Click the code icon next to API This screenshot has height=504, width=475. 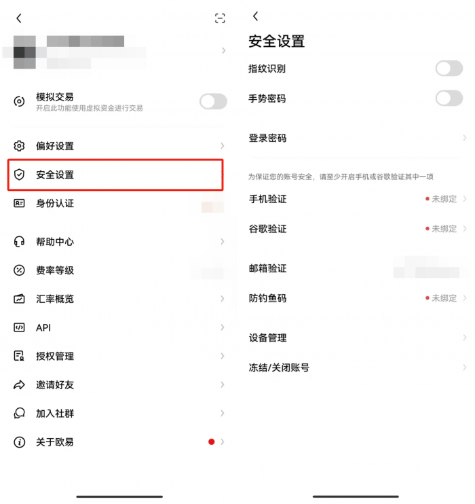click(x=19, y=327)
